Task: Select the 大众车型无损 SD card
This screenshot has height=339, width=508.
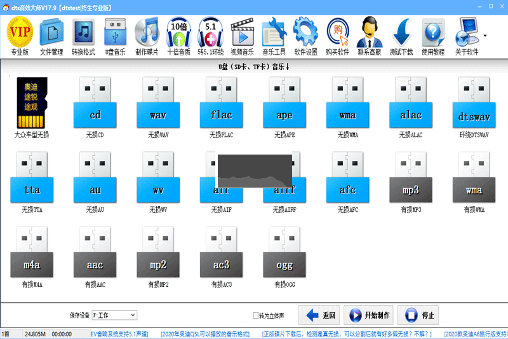Action: 31,107
